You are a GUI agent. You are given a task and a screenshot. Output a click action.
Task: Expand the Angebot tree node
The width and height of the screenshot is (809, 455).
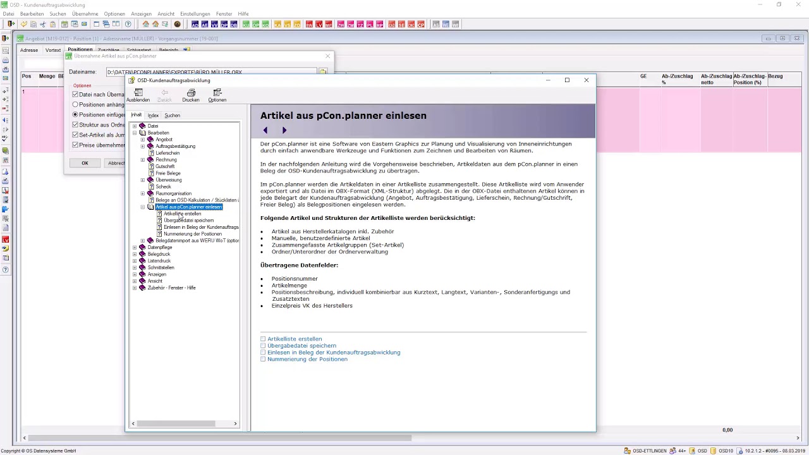tap(143, 140)
